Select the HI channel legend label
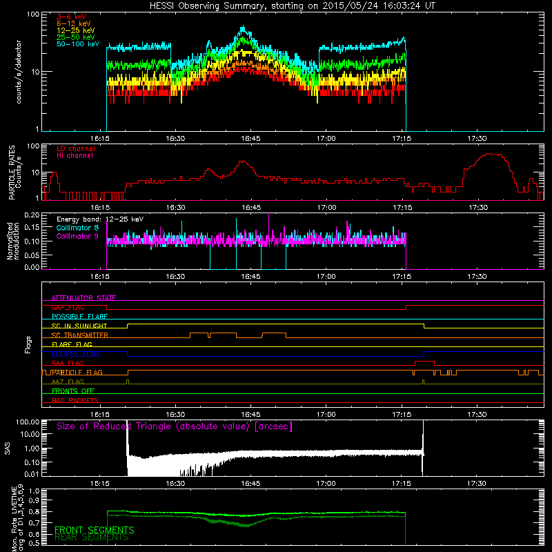Image resolution: width=552 pixels, height=552 pixels. [x=75, y=156]
